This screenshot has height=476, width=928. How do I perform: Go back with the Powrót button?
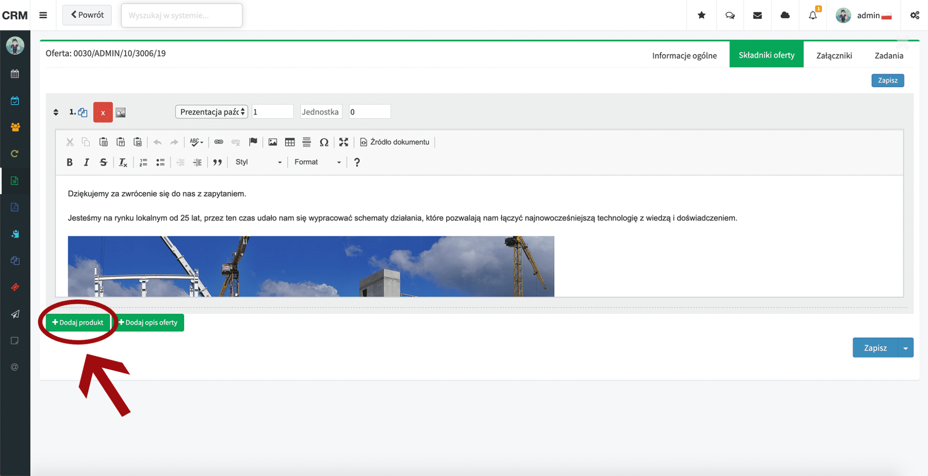click(87, 15)
